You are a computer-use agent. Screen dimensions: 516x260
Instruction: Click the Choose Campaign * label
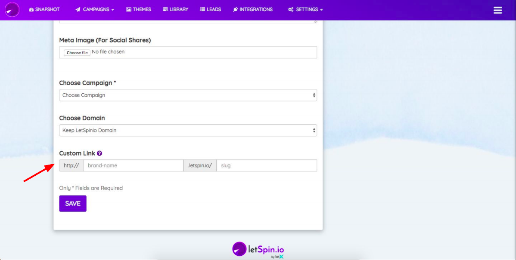pos(87,83)
